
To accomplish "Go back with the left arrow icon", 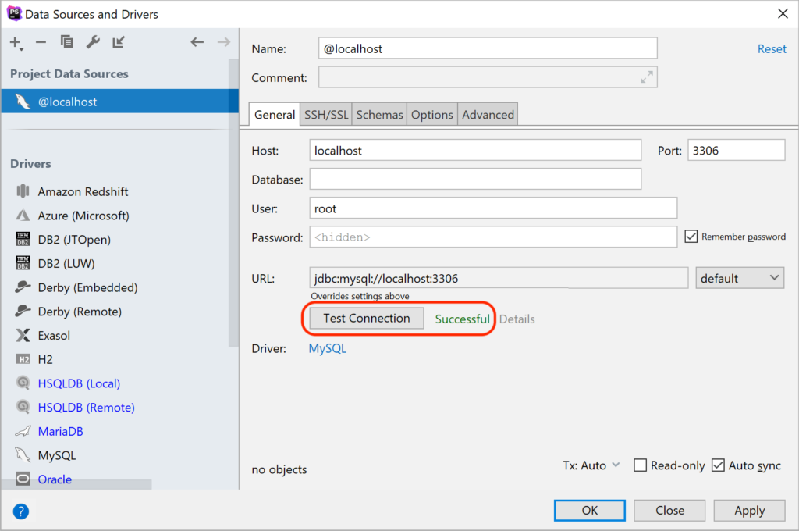I will pos(197,42).
